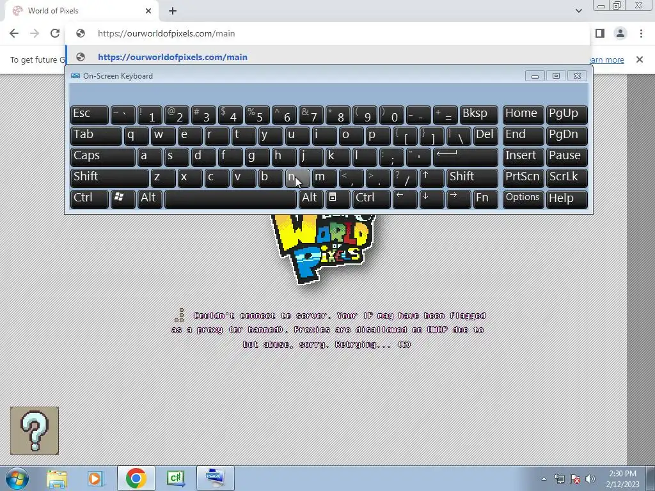Click the Home key
The image size is (655, 491).
[523, 114]
